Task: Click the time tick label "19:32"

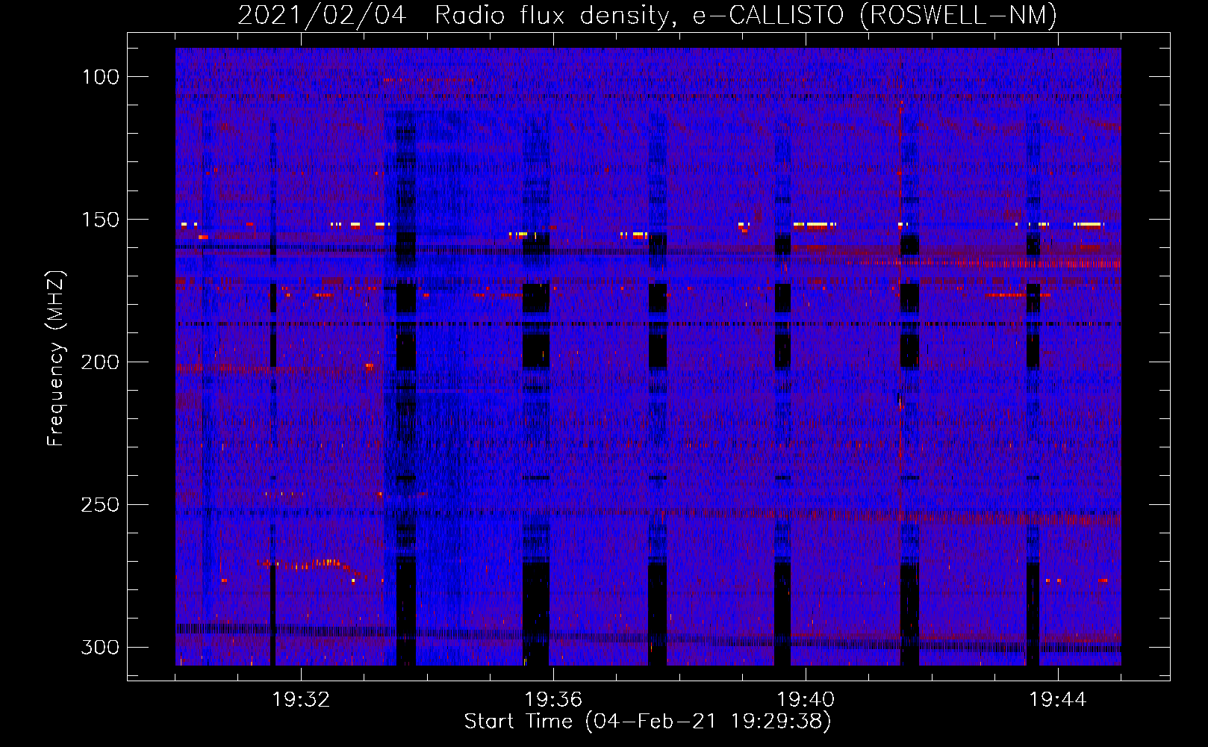Action: 301,700
